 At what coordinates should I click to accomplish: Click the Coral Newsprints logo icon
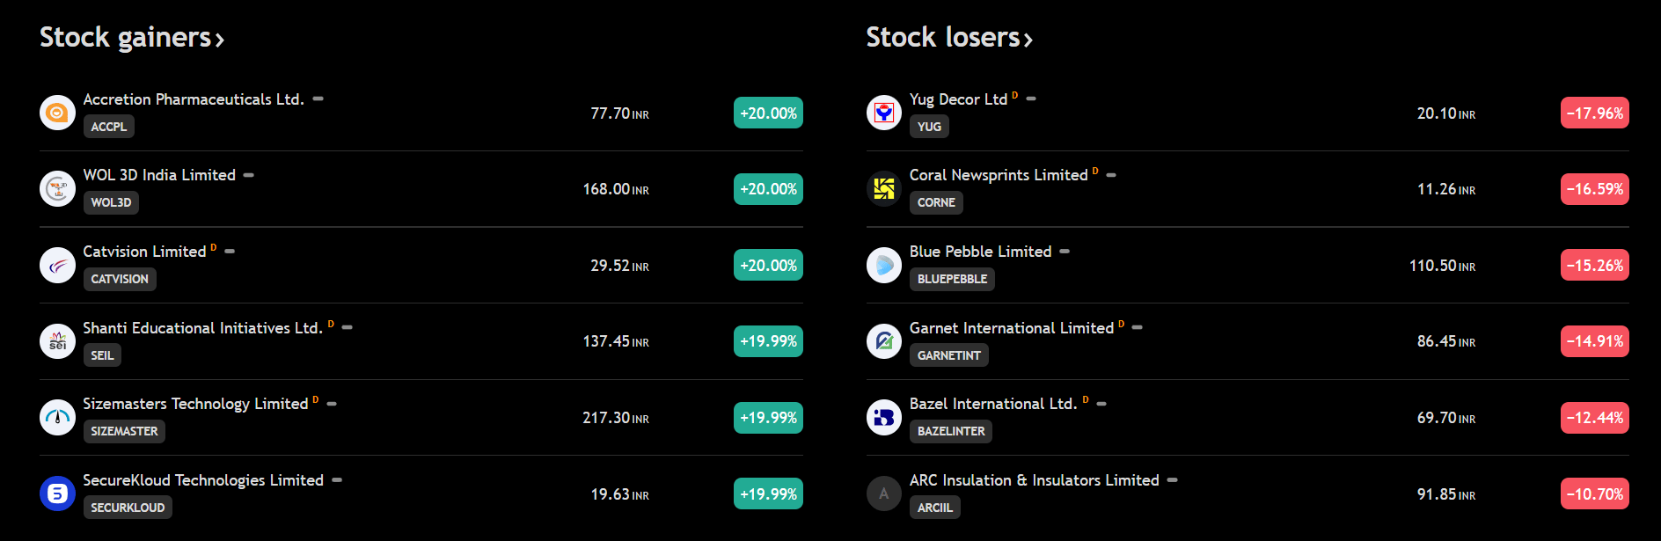point(883,189)
